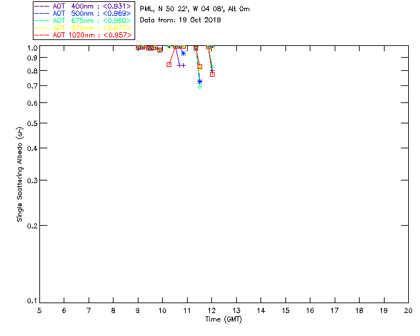Image resolution: width=420 pixels, height=336 pixels.
Task: Click x-axis tick label 8
Action: (x=114, y=310)
